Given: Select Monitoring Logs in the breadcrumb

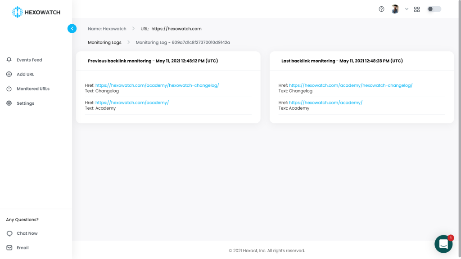Looking at the screenshot, I should (104, 42).
